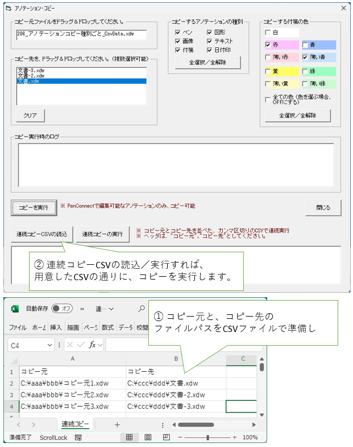The width and height of the screenshot is (353, 447).
Task: Select the 連続コピー sheet tab
Action: point(75,425)
